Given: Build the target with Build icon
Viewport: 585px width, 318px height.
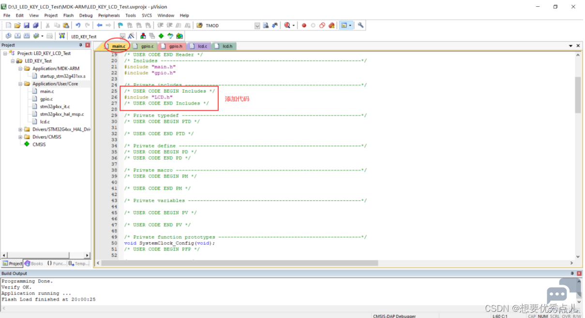Looking at the screenshot, I should [x=17, y=36].
